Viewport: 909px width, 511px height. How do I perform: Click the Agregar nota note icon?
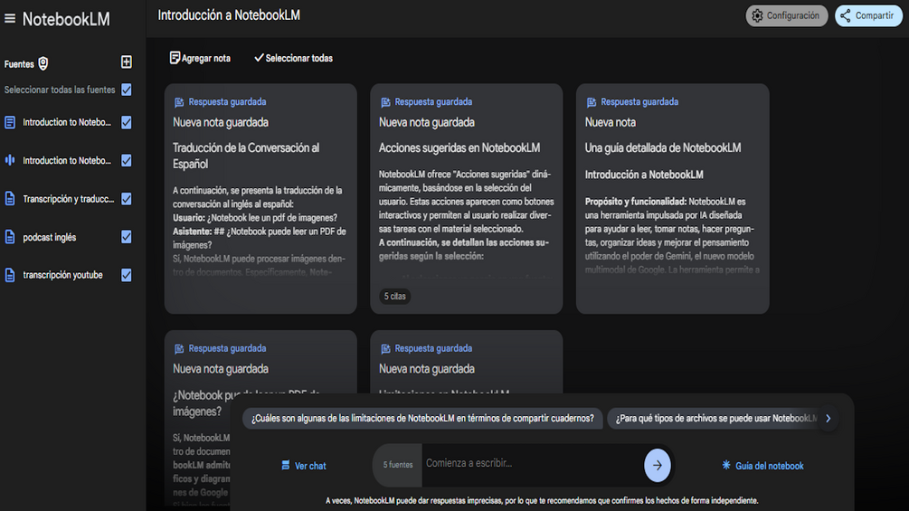[175, 57]
